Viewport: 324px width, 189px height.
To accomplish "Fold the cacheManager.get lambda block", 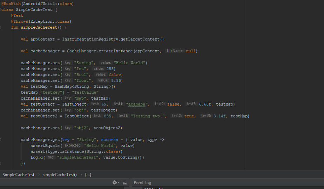I will [x=1, y=140].
